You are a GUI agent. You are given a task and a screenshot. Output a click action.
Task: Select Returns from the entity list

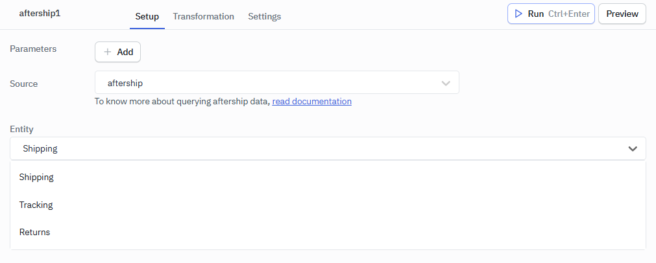pyautogui.click(x=328, y=232)
